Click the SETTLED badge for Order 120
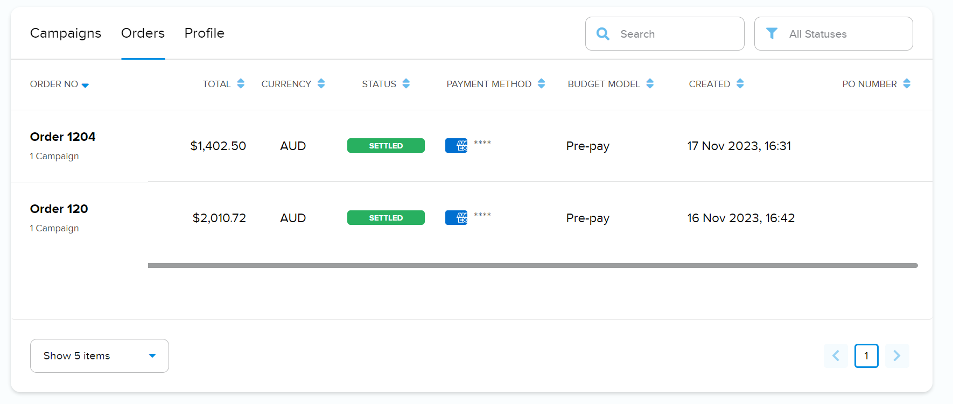953x404 pixels. coord(386,218)
